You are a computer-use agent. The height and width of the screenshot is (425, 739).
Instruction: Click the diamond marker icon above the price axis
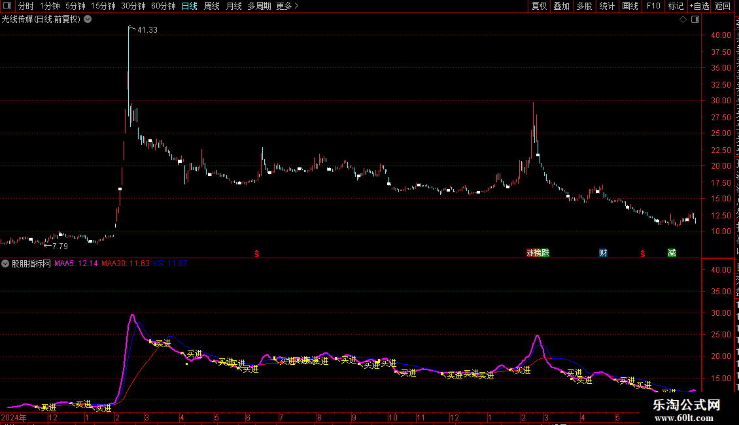(683, 20)
